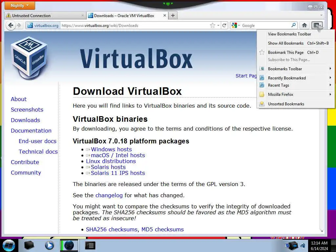Reload the page with the refresh icon

point(224,25)
